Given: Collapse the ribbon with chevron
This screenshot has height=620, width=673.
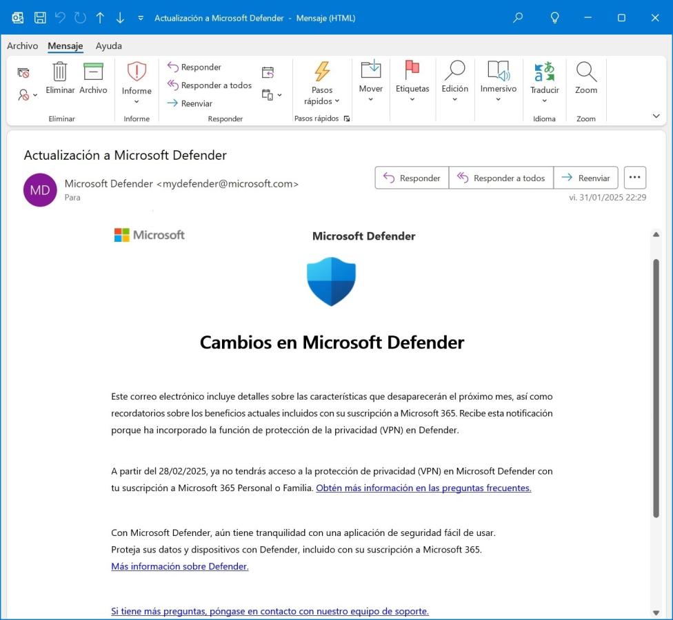Looking at the screenshot, I should pos(656,116).
